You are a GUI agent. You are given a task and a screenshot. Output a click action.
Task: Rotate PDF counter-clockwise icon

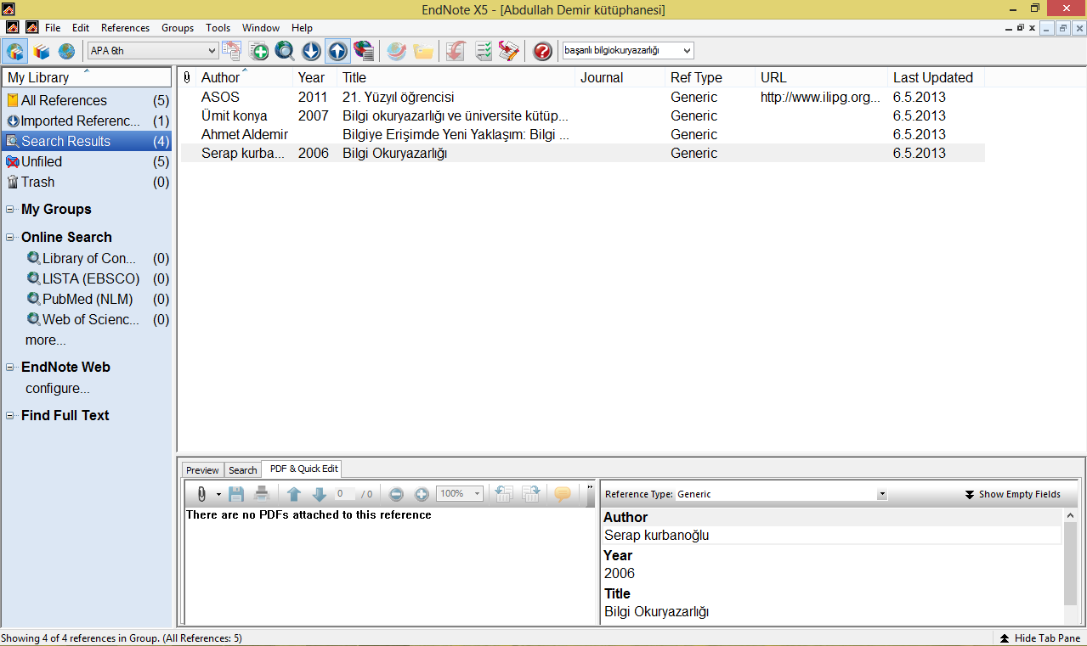504,494
